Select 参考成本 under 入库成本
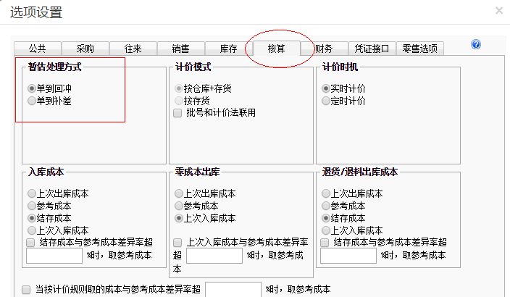The height and width of the screenshot is (297, 510). point(31,206)
